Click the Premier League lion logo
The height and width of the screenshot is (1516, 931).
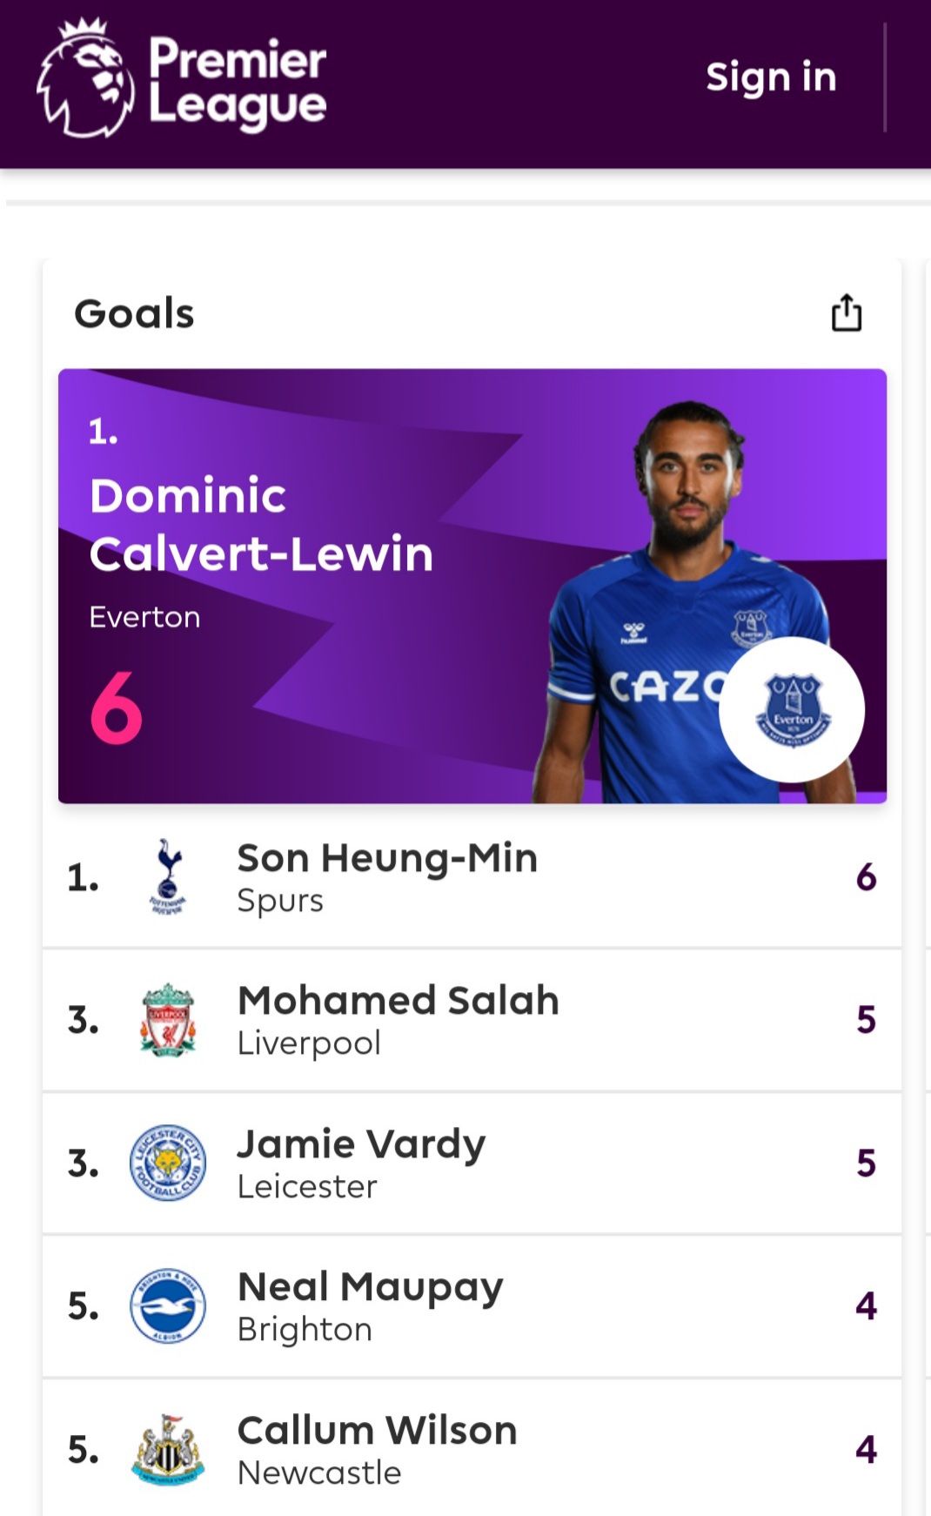tap(85, 80)
